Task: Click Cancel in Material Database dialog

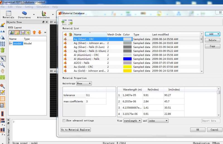Action: tap(214, 130)
